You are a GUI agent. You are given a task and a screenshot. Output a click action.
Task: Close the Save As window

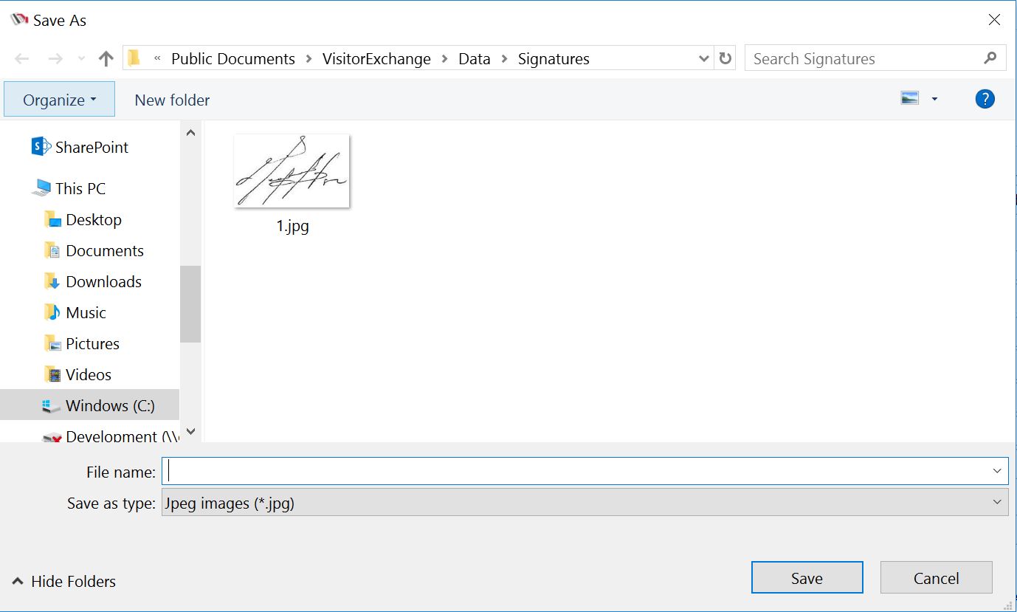(994, 20)
